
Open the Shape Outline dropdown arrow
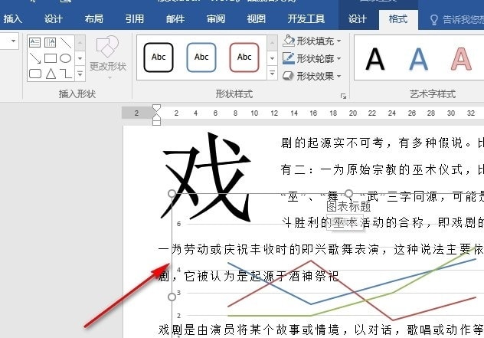tap(339, 58)
